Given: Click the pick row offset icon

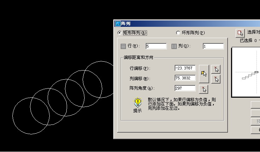Looking at the screenshot, I should 216,69.
